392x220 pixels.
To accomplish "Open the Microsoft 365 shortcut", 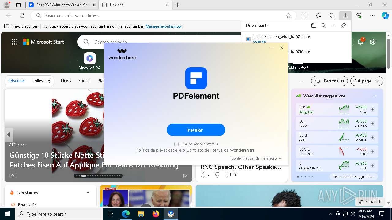I will tap(90, 61).
